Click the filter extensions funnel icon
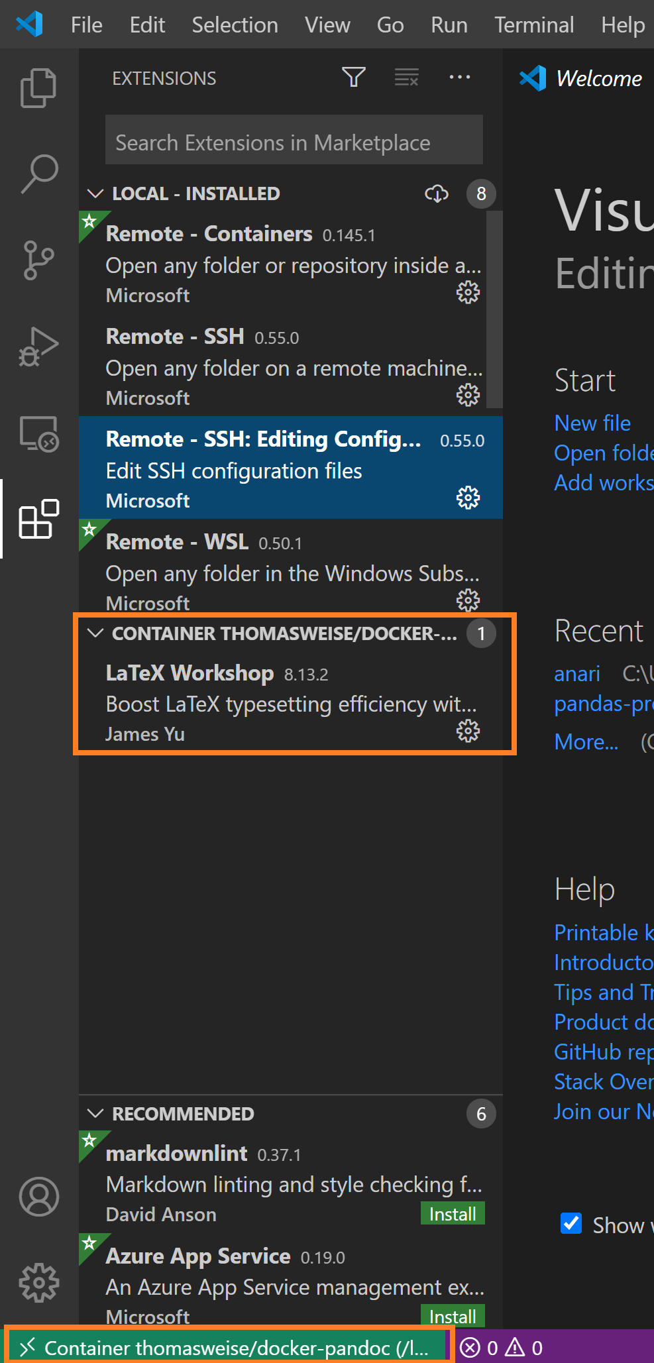Image resolution: width=654 pixels, height=1363 pixels. pyautogui.click(x=354, y=78)
